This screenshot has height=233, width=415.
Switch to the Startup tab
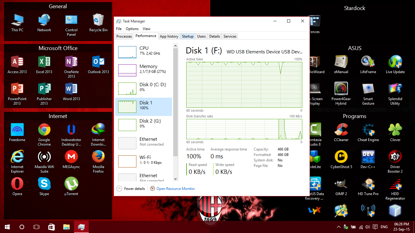coord(188,36)
